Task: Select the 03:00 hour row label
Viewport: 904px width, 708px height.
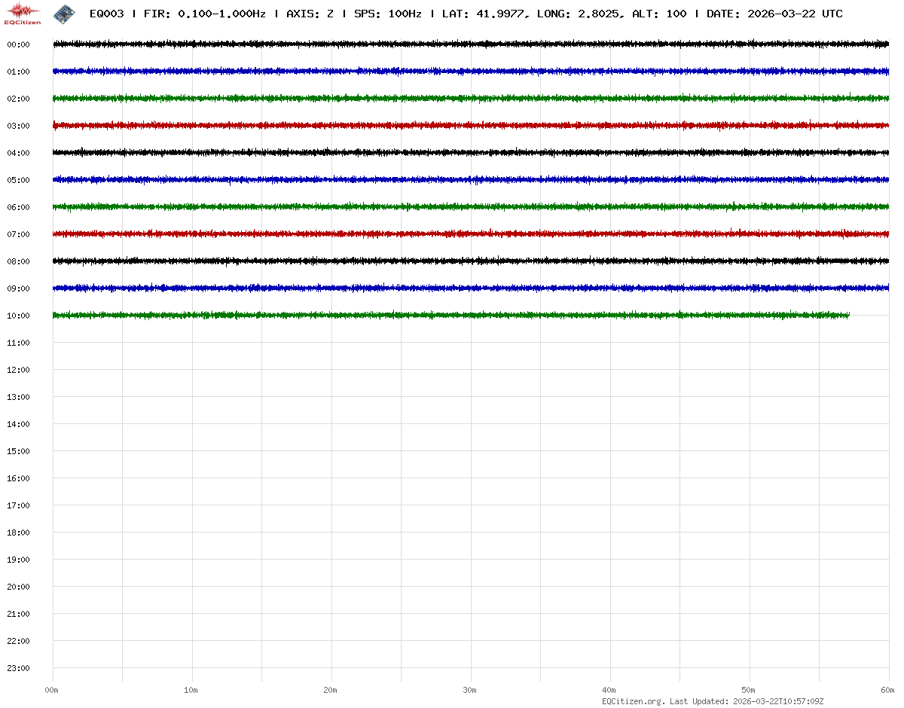Action: click(x=18, y=126)
